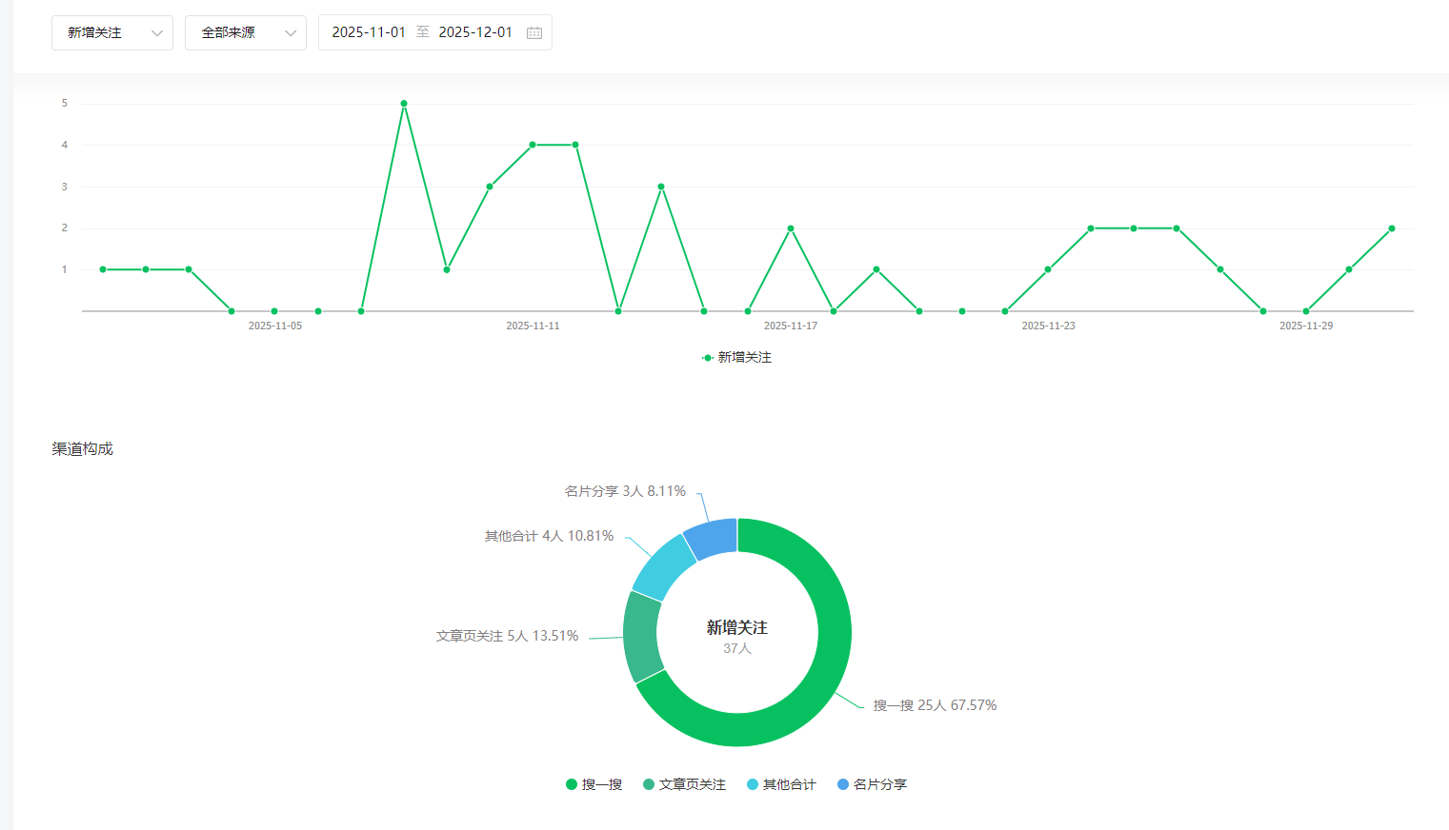The image size is (1449, 830).
Task: Click the teal 文章页关注 donut segment
Action: [640, 636]
